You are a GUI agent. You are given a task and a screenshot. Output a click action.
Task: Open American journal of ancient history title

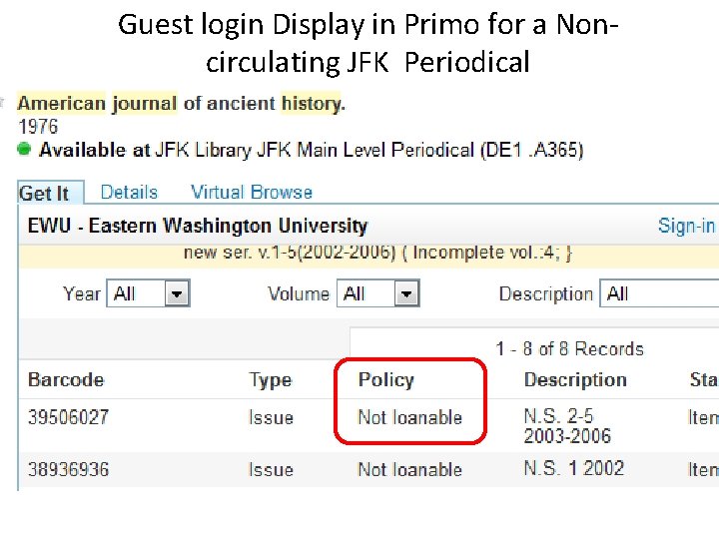pos(181,103)
